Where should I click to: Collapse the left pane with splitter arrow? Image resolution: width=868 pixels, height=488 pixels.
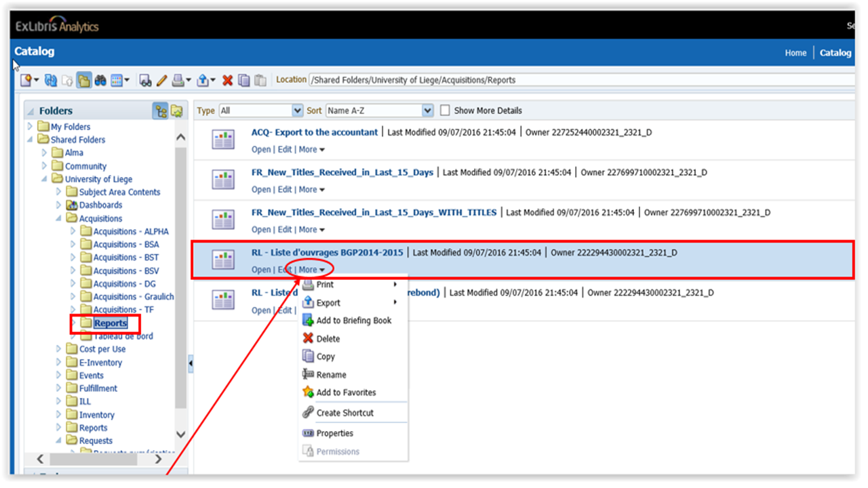191,364
